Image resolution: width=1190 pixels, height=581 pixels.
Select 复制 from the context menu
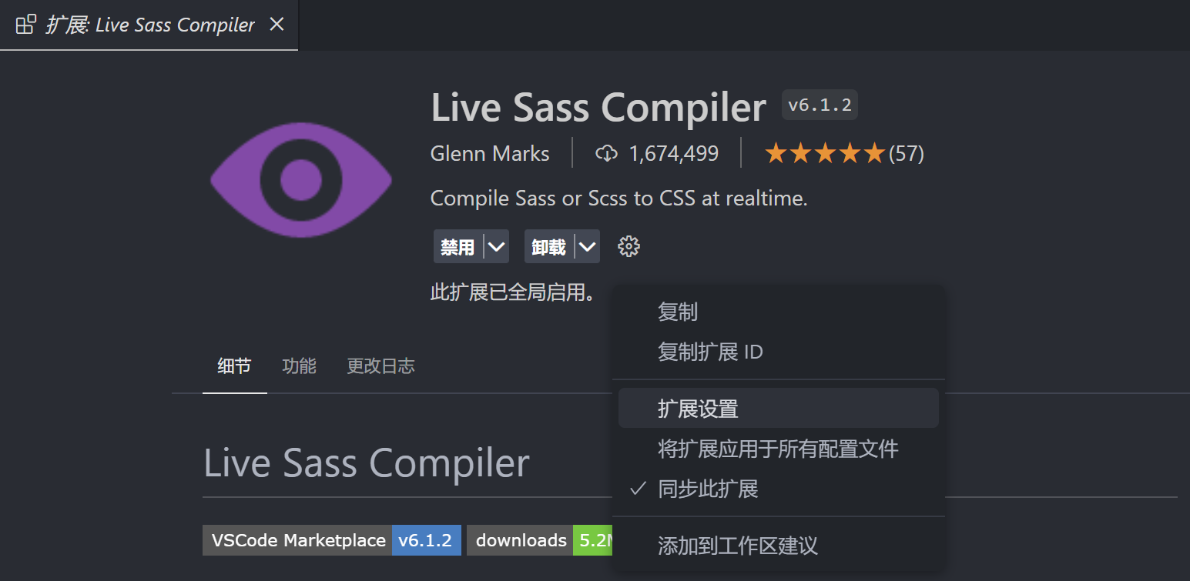tap(678, 312)
